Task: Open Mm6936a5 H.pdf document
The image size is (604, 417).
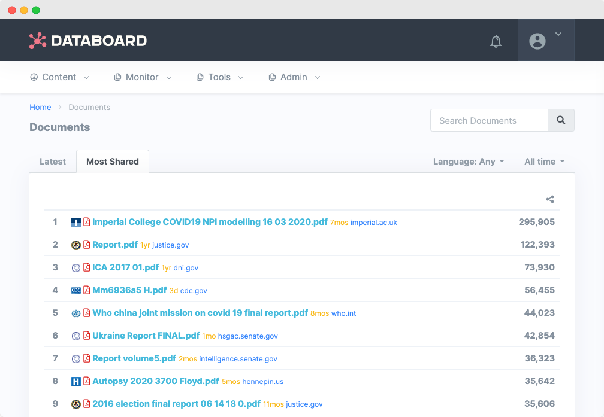Action: coord(129,290)
